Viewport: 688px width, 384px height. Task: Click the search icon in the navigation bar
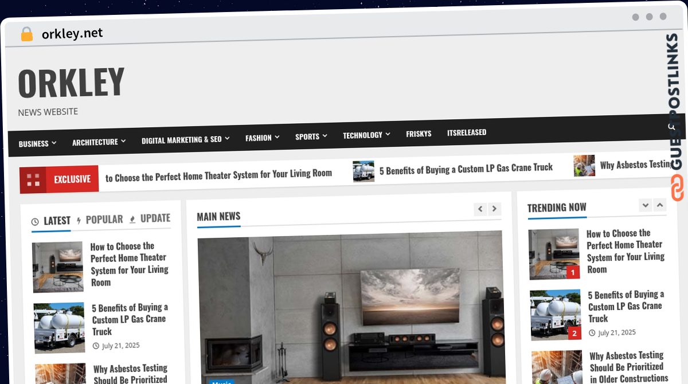(671, 127)
